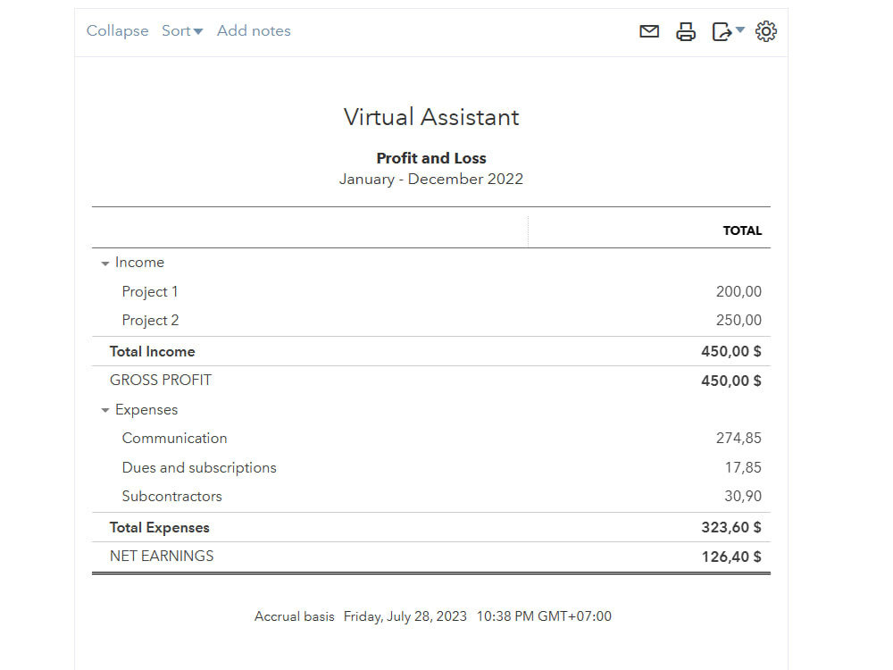This screenshot has height=670, width=893.
Task: Collapse the Income section triangle
Action: [104, 264]
